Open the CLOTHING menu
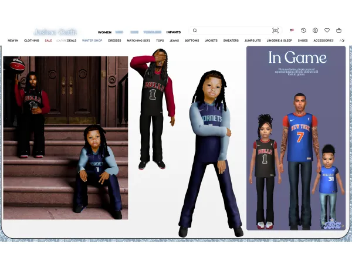The image size is (352, 264). click(x=32, y=40)
